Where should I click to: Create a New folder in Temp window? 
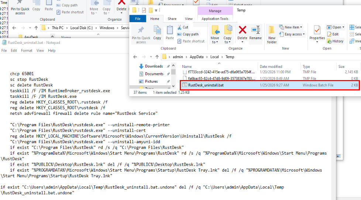click(x=272, y=35)
